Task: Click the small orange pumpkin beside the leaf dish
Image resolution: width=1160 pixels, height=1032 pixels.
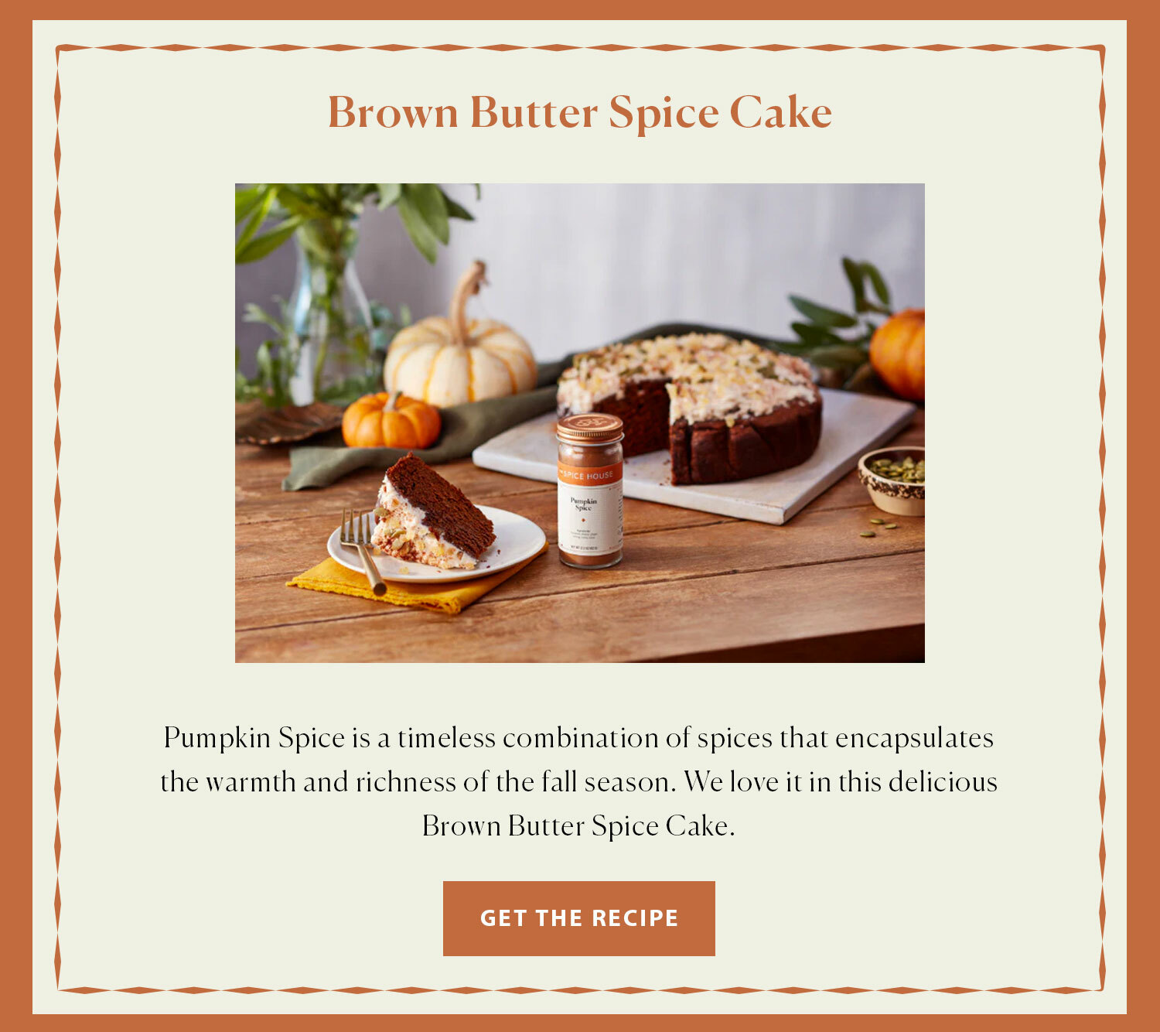Action: coord(391,421)
